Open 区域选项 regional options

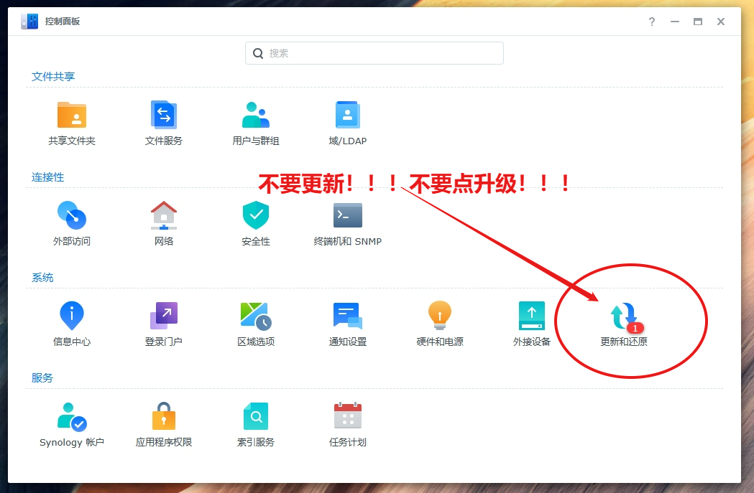coord(256,316)
